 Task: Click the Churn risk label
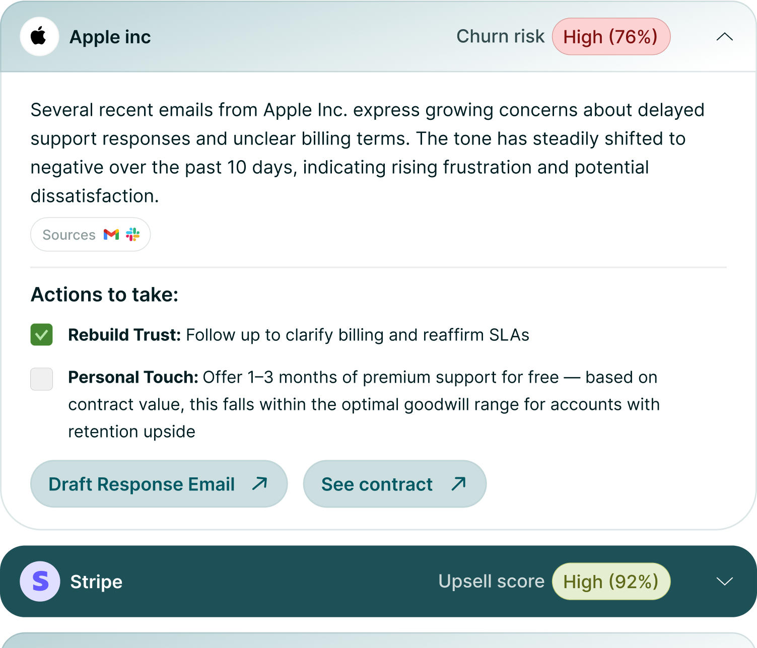point(501,37)
